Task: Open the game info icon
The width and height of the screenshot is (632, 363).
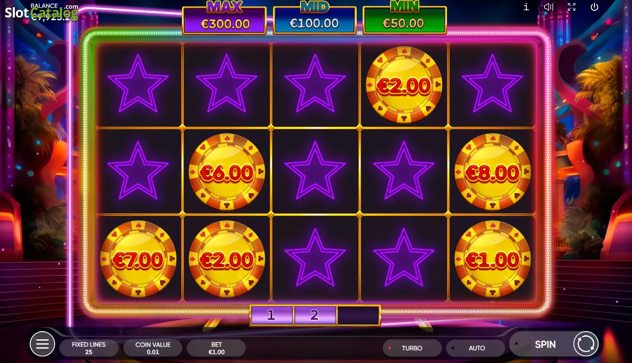Action: point(526,7)
